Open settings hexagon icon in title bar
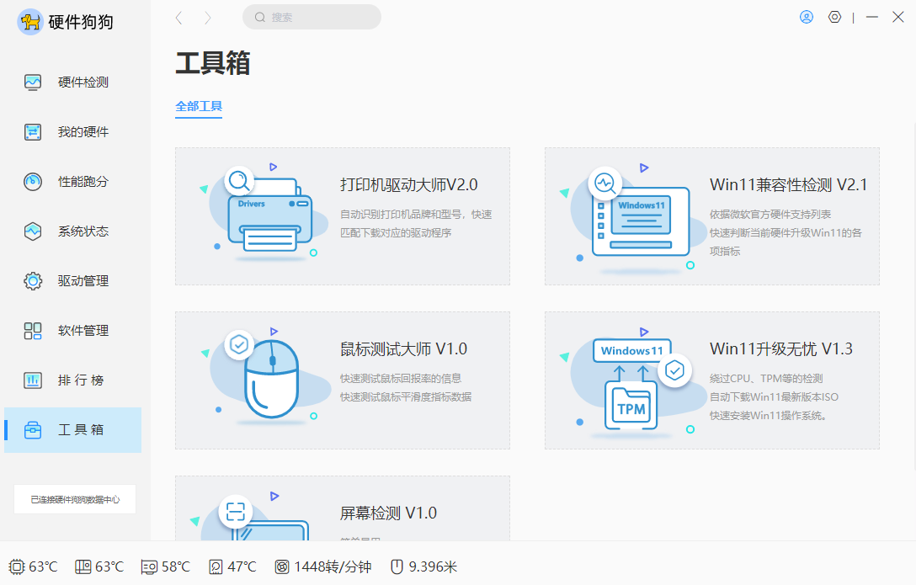Image resolution: width=916 pixels, height=585 pixels. point(835,18)
